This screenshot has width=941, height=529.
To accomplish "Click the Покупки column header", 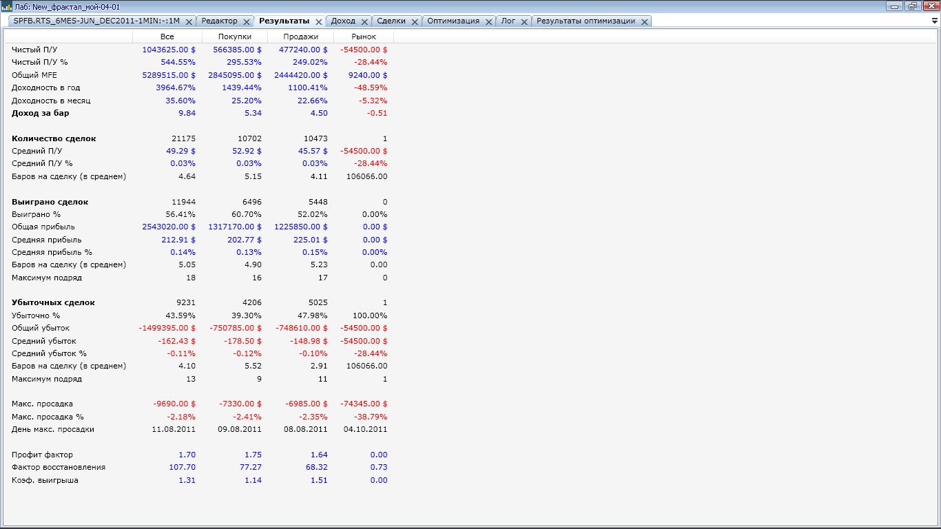I will click(x=234, y=37).
